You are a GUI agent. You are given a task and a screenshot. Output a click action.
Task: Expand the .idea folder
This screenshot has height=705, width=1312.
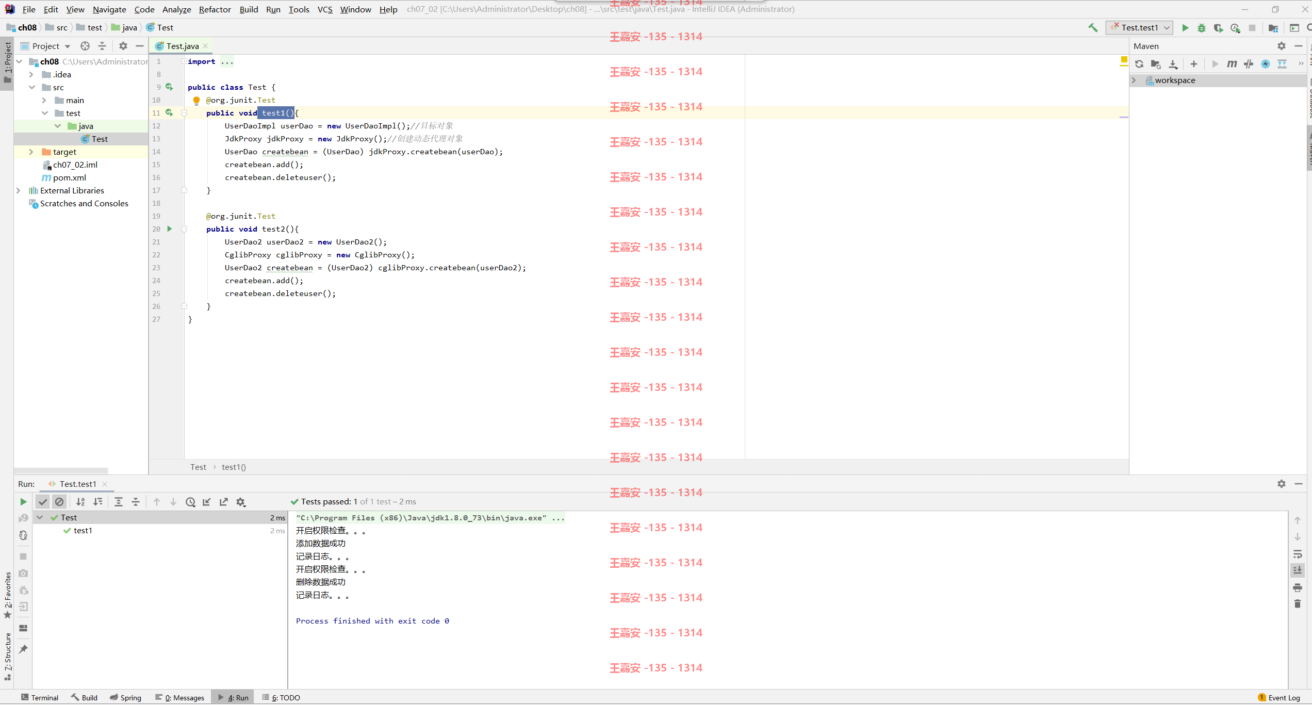pos(31,74)
